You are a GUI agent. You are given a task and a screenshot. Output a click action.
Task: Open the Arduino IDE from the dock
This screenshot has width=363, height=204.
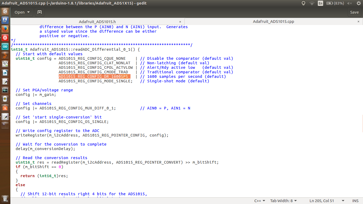(x=5, y=46)
